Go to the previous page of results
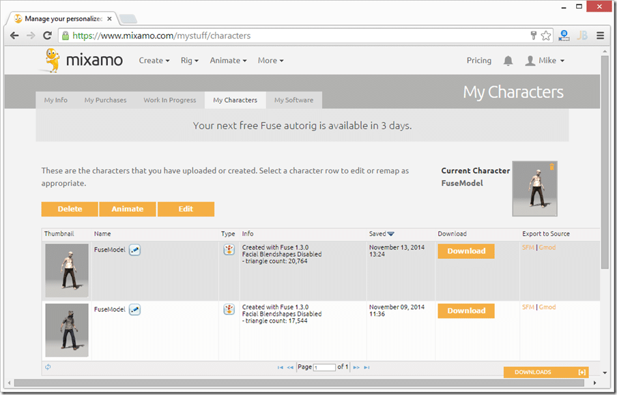Viewport: 617px width, 395px height. 290,368
